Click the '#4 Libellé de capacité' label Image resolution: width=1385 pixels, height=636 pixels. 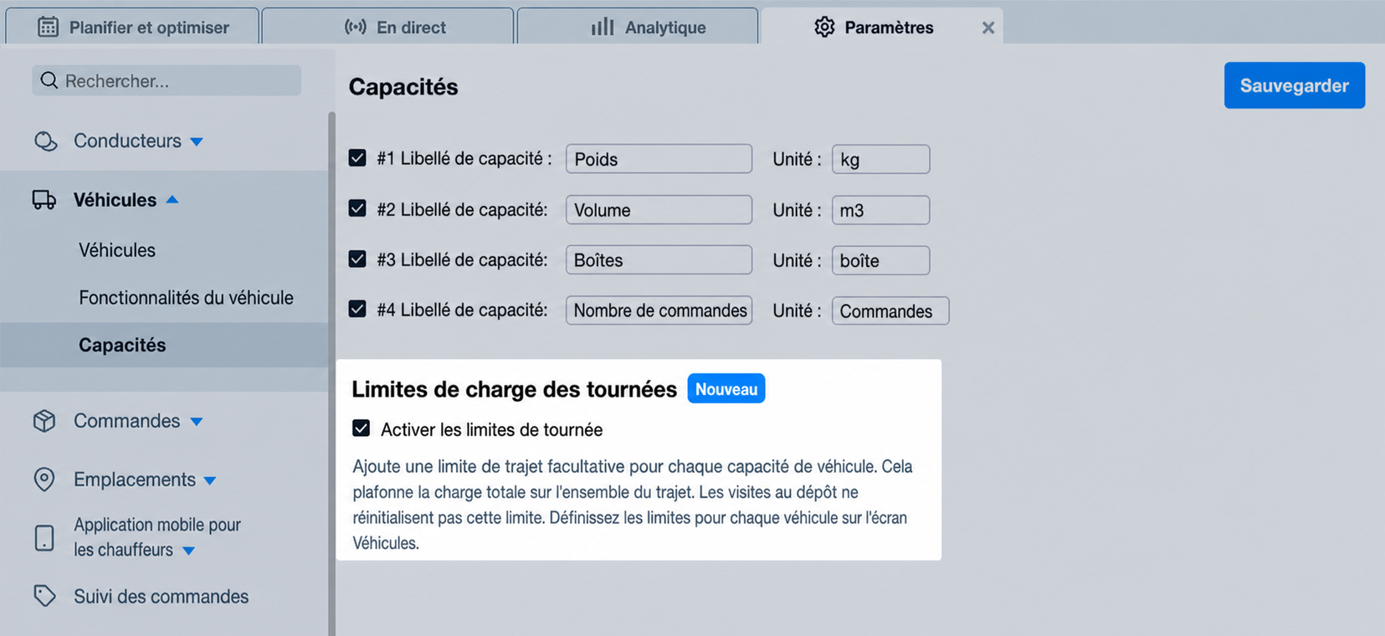(x=462, y=310)
